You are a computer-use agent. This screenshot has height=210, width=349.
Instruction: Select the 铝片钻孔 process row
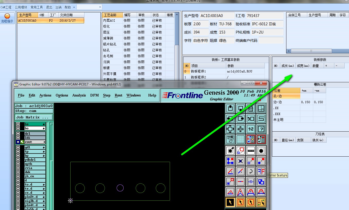(x=138, y=44)
